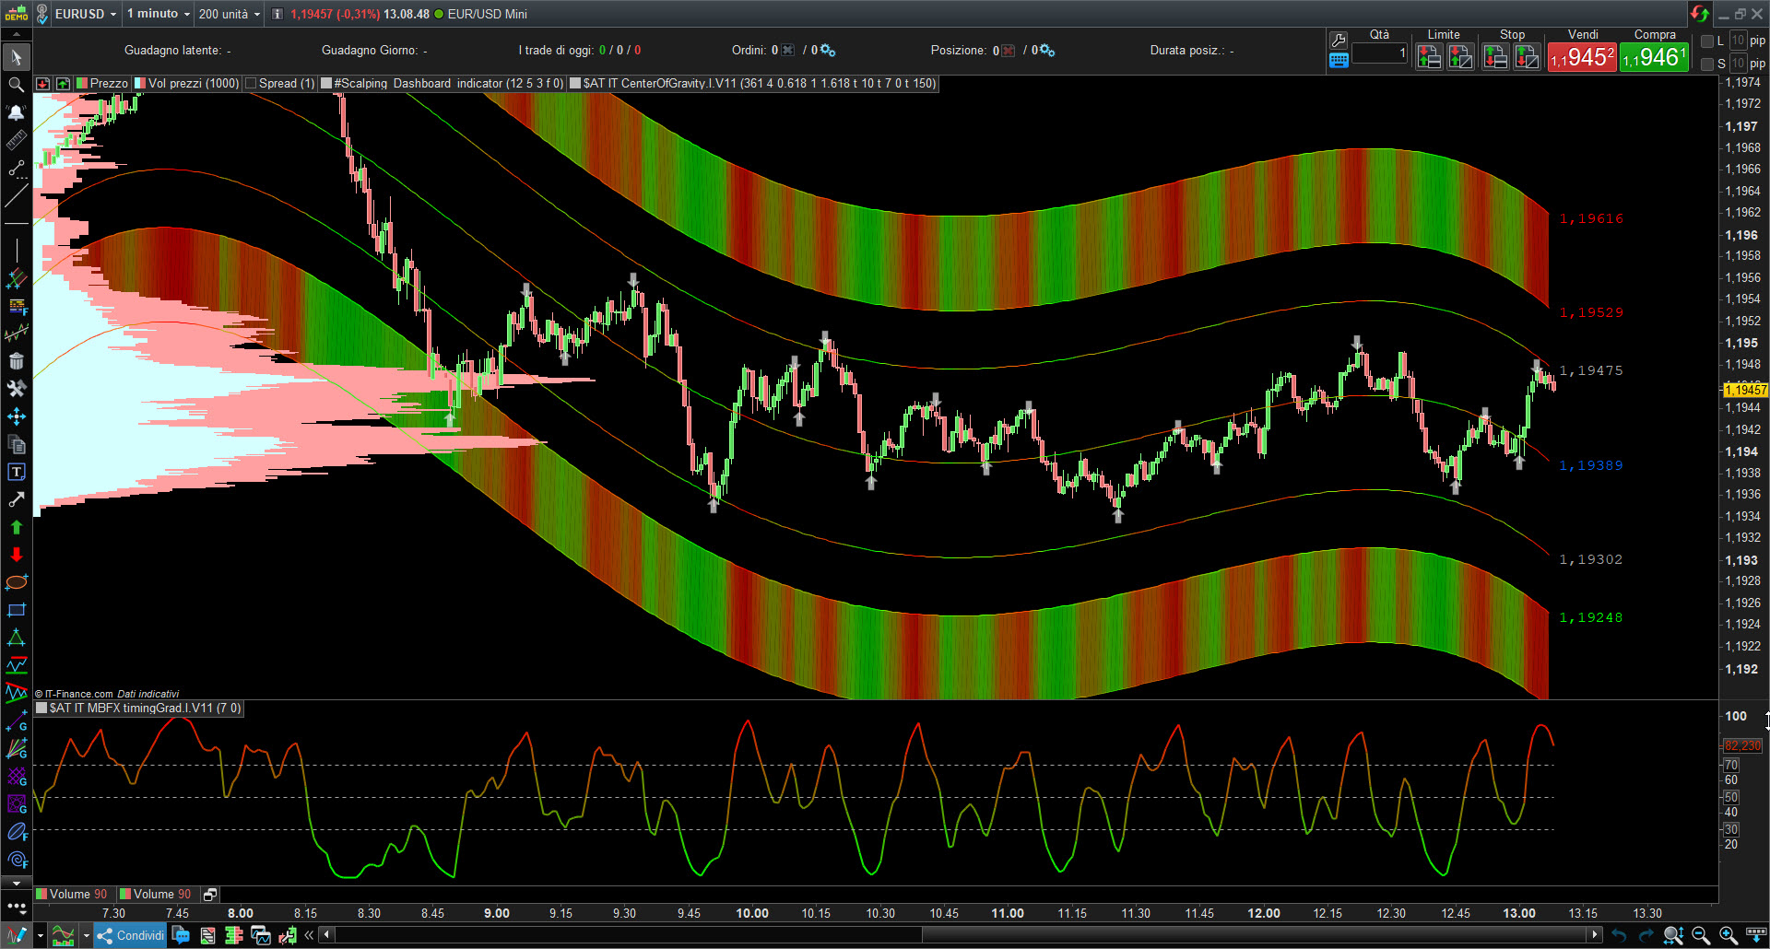The height and width of the screenshot is (949, 1770).
Task: Toggle the Prezzo color box
Action: tap(82, 84)
